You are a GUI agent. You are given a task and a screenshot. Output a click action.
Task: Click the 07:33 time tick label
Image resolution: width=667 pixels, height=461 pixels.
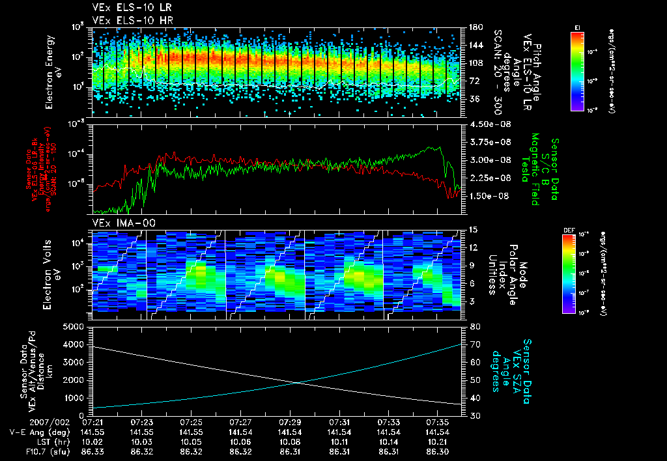pyautogui.click(x=388, y=423)
